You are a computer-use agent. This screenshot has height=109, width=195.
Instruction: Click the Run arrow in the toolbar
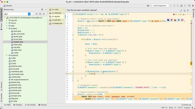(171, 6)
